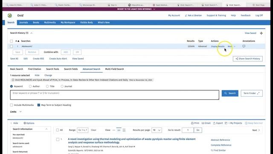273x154 pixels.
Task: Select the Author radio button
Action: pyautogui.click(x=30, y=86)
